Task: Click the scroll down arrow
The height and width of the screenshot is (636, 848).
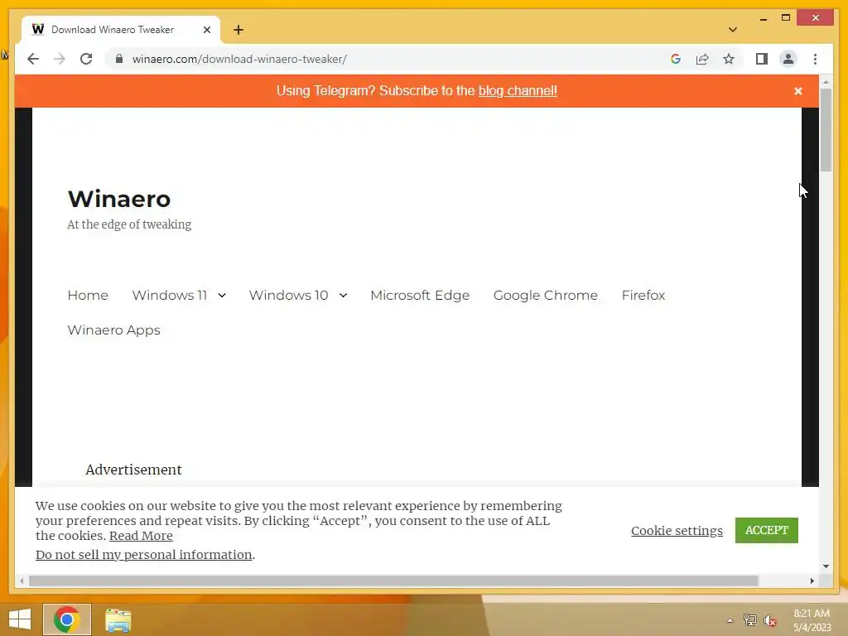Action: pos(826,566)
